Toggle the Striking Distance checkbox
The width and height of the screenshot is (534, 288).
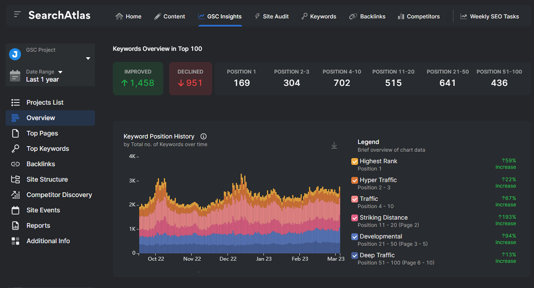coord(354,218)
